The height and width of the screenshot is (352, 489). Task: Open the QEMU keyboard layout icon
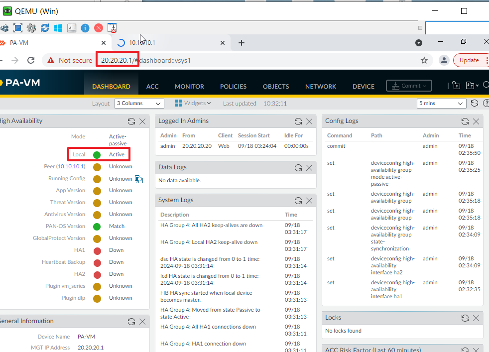pos(71,28)
